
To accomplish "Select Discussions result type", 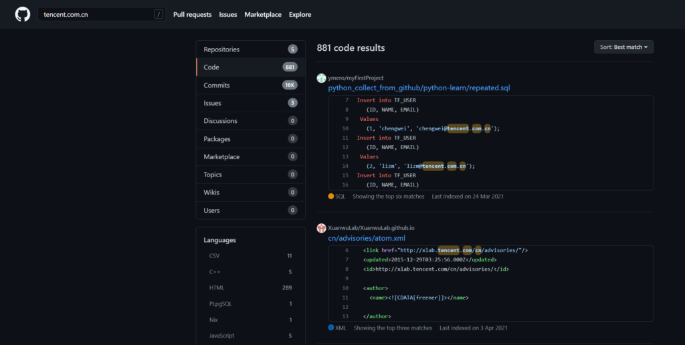I will point(251,121).
